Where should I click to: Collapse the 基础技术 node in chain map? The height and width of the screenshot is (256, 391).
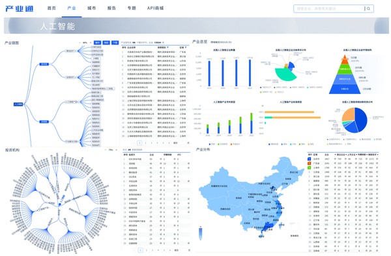tap(76, 51)
